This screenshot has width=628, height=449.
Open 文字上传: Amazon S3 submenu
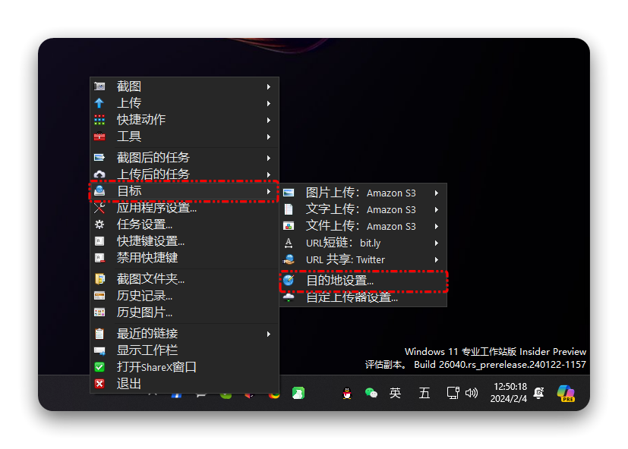(x=363, y=209)
